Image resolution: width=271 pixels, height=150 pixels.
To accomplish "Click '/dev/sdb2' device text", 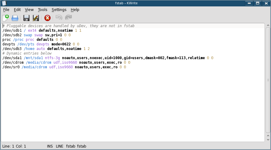I will [x=12, y=35].
